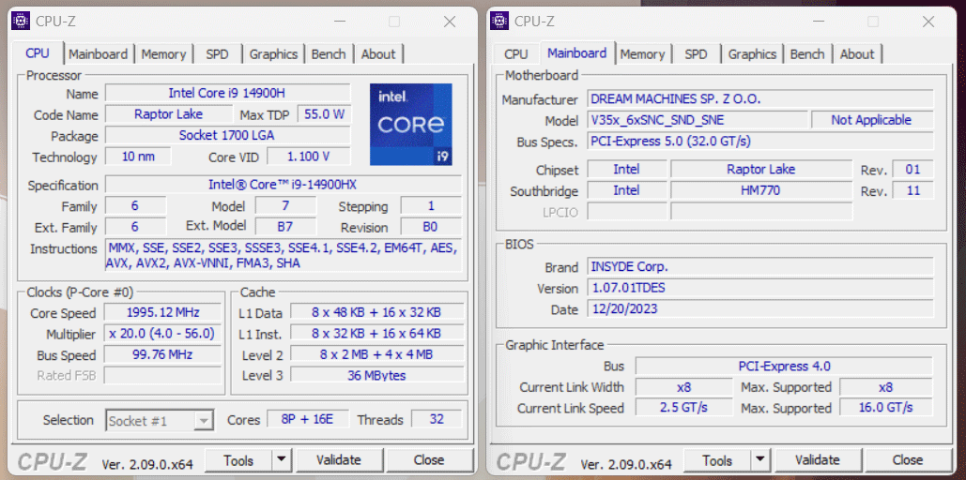Click the Revision value B0

click(x=431, y=227)
